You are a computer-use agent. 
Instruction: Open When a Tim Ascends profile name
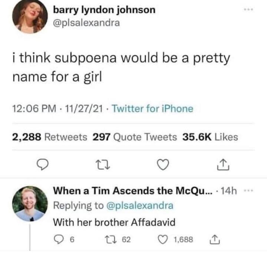[133, 190]
